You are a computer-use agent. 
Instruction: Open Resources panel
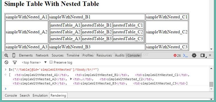point(104,55)
